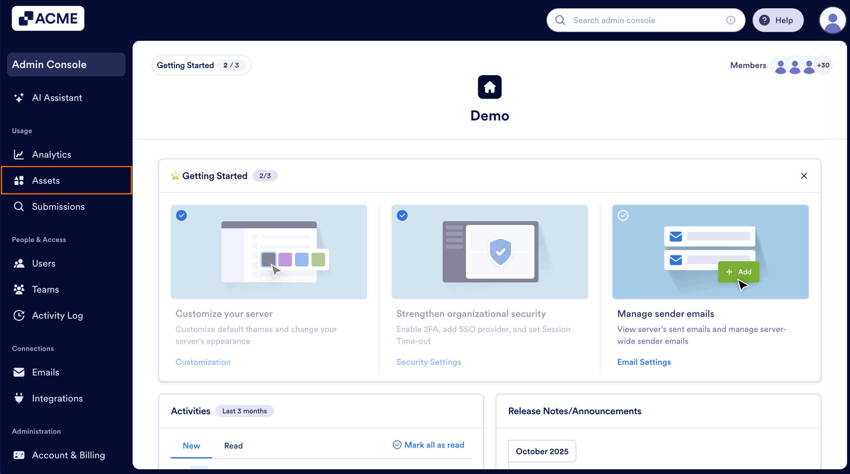This screenshot has height=474, width=850.
Task: Open the Integrations section
Action: pyautogui.click(x=57, y=398)
